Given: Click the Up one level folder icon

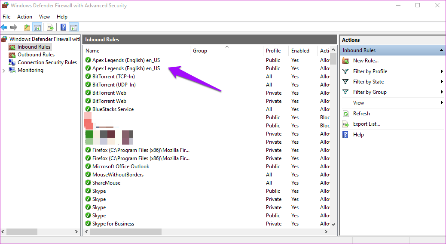Looking at the screenshot, I should coord(27,28).
